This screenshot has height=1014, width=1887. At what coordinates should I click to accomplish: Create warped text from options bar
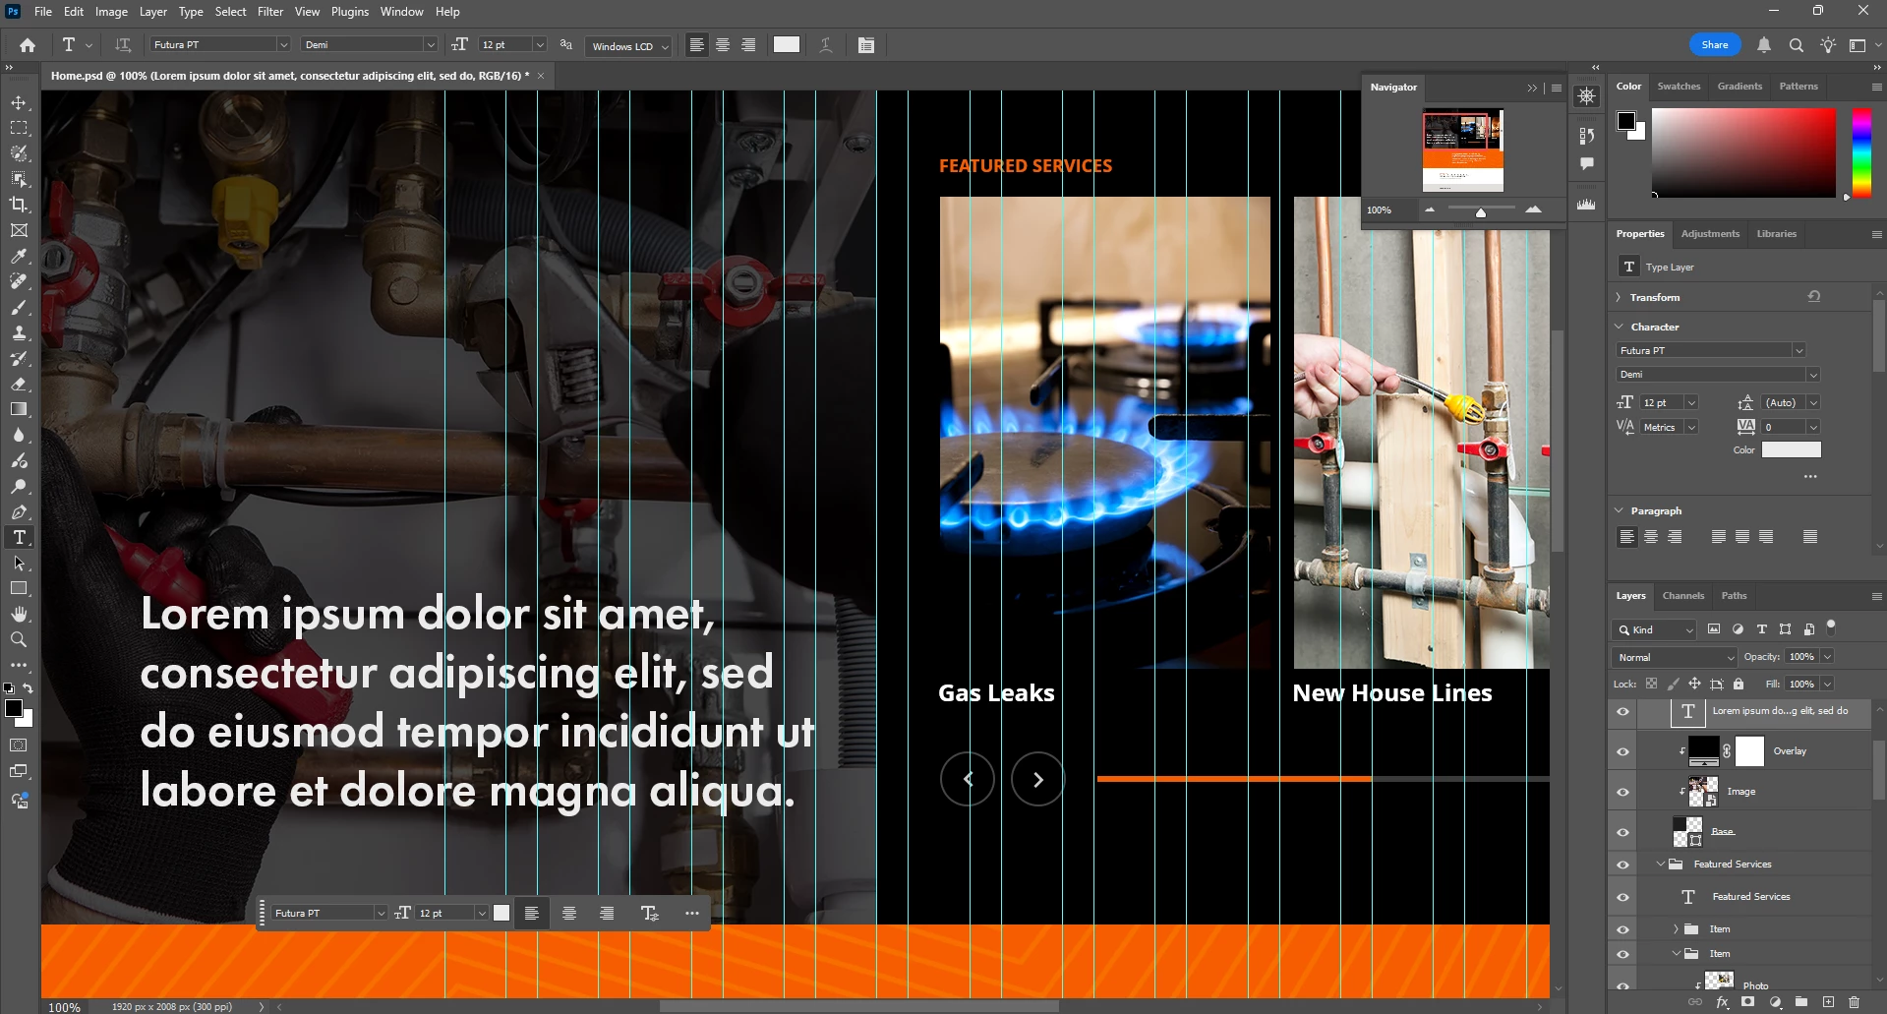coord(826,44)
